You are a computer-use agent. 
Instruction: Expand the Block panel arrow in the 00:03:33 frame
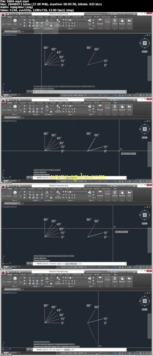coord(94,200)
